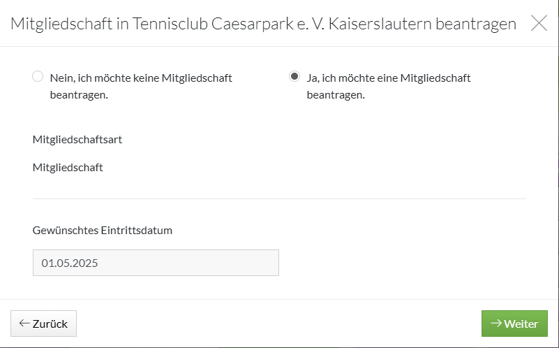Go back with the Zurück button
Viewport: 559px width, 348px height.
point(43,324)
